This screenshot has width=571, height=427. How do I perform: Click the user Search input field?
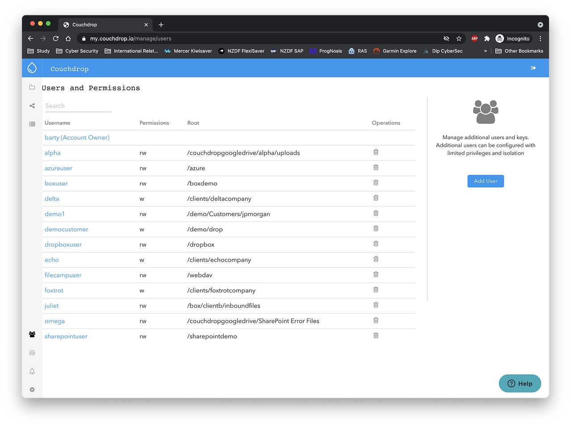(78, 106)
